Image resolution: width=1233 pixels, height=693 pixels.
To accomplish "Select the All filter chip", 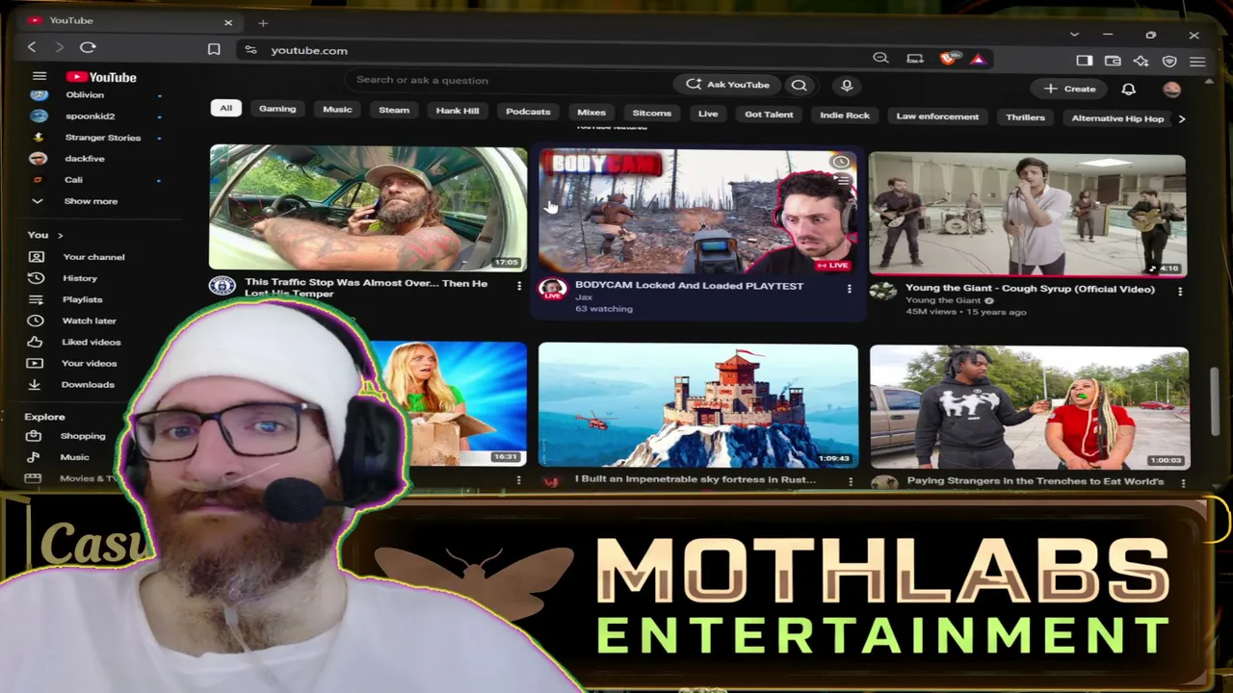I will [225, 108].
